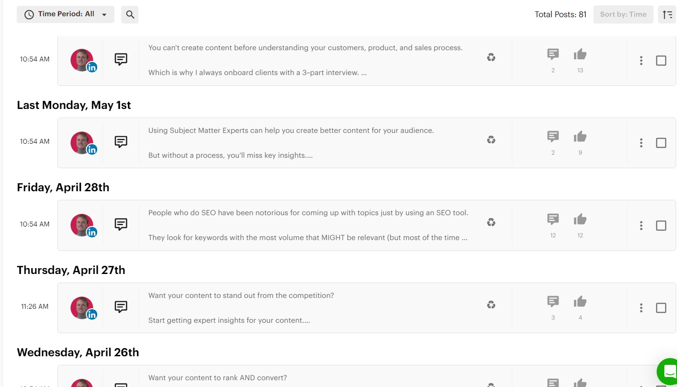
Task: Toggle the sort order direction icon
Action: [667, 14]
